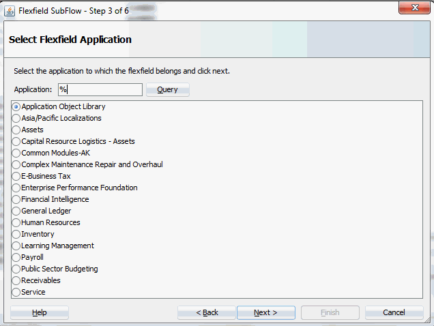
Task: Open Help for this wizard step
Action: [x=40, y=313]
